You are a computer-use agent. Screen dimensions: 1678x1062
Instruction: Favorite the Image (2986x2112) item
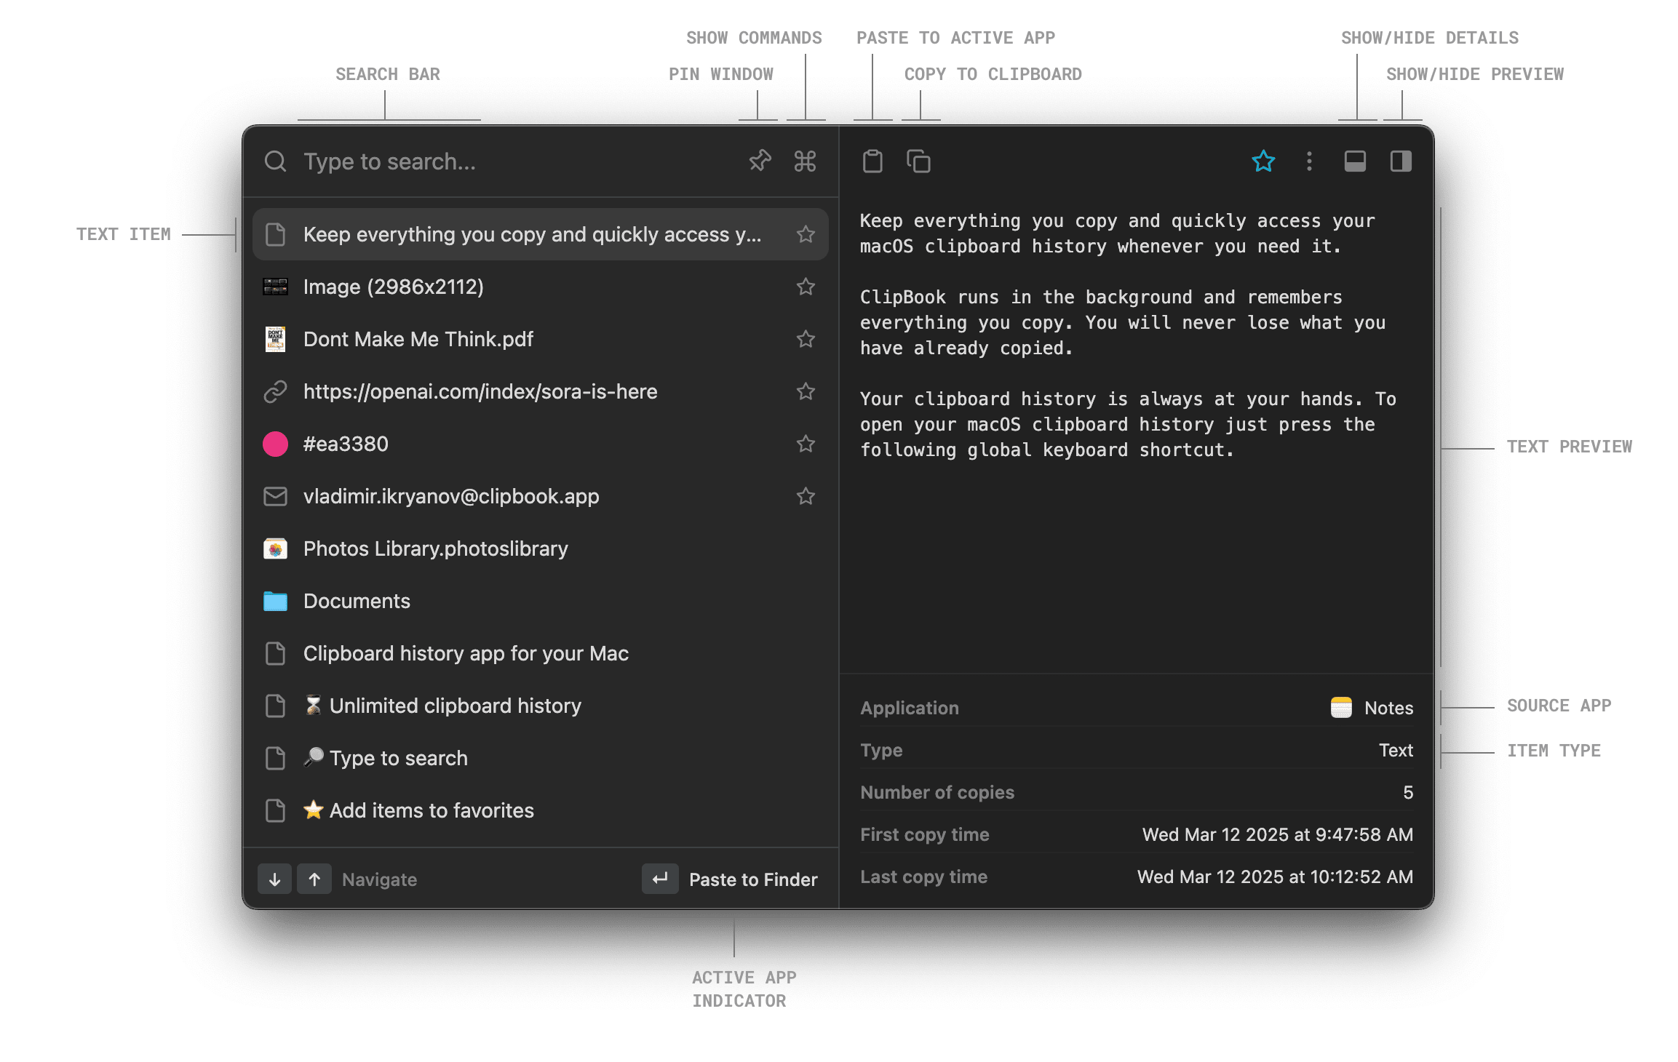[806, 287]
